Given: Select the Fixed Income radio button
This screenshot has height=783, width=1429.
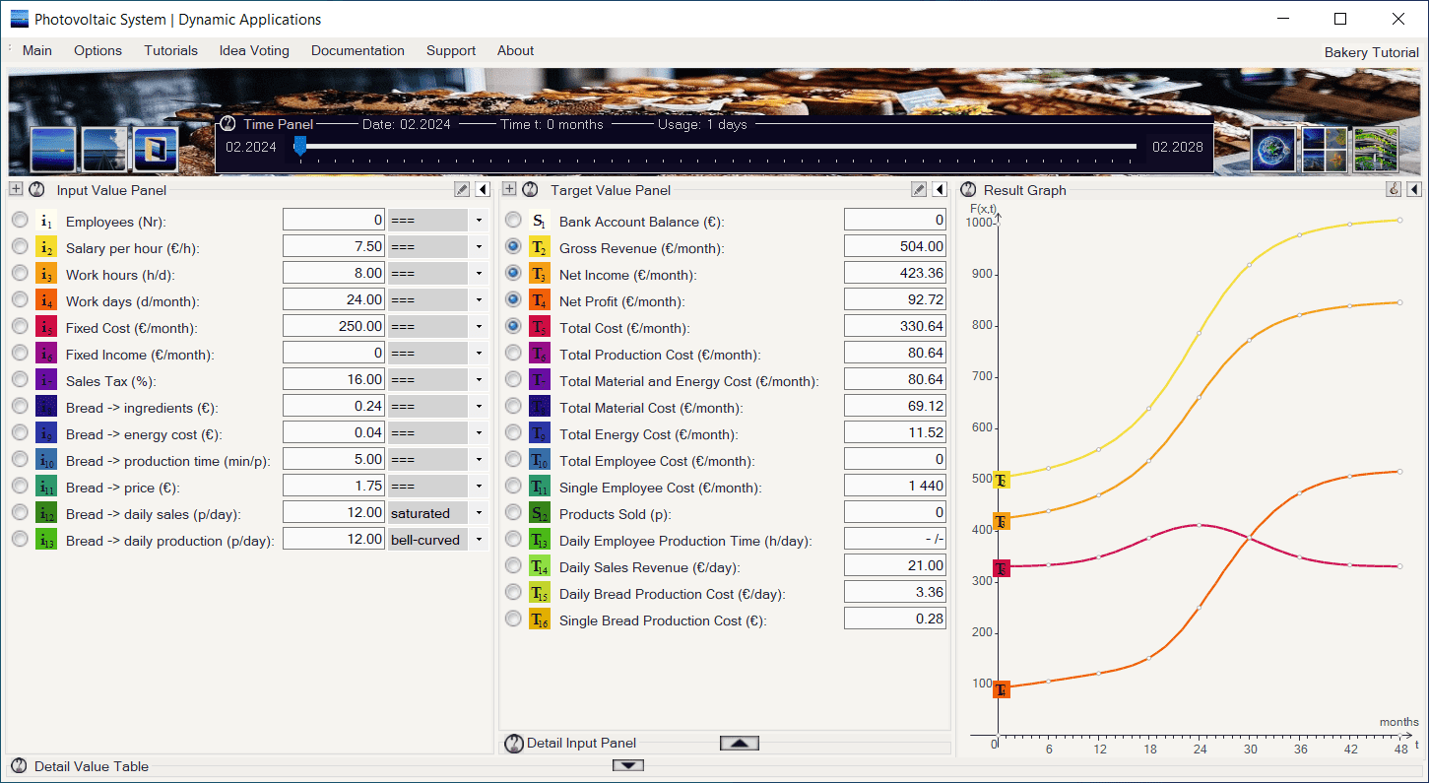Looking at the screenshot, I should point(20,354).
